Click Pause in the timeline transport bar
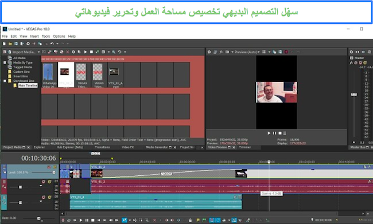 coord(87,220)
